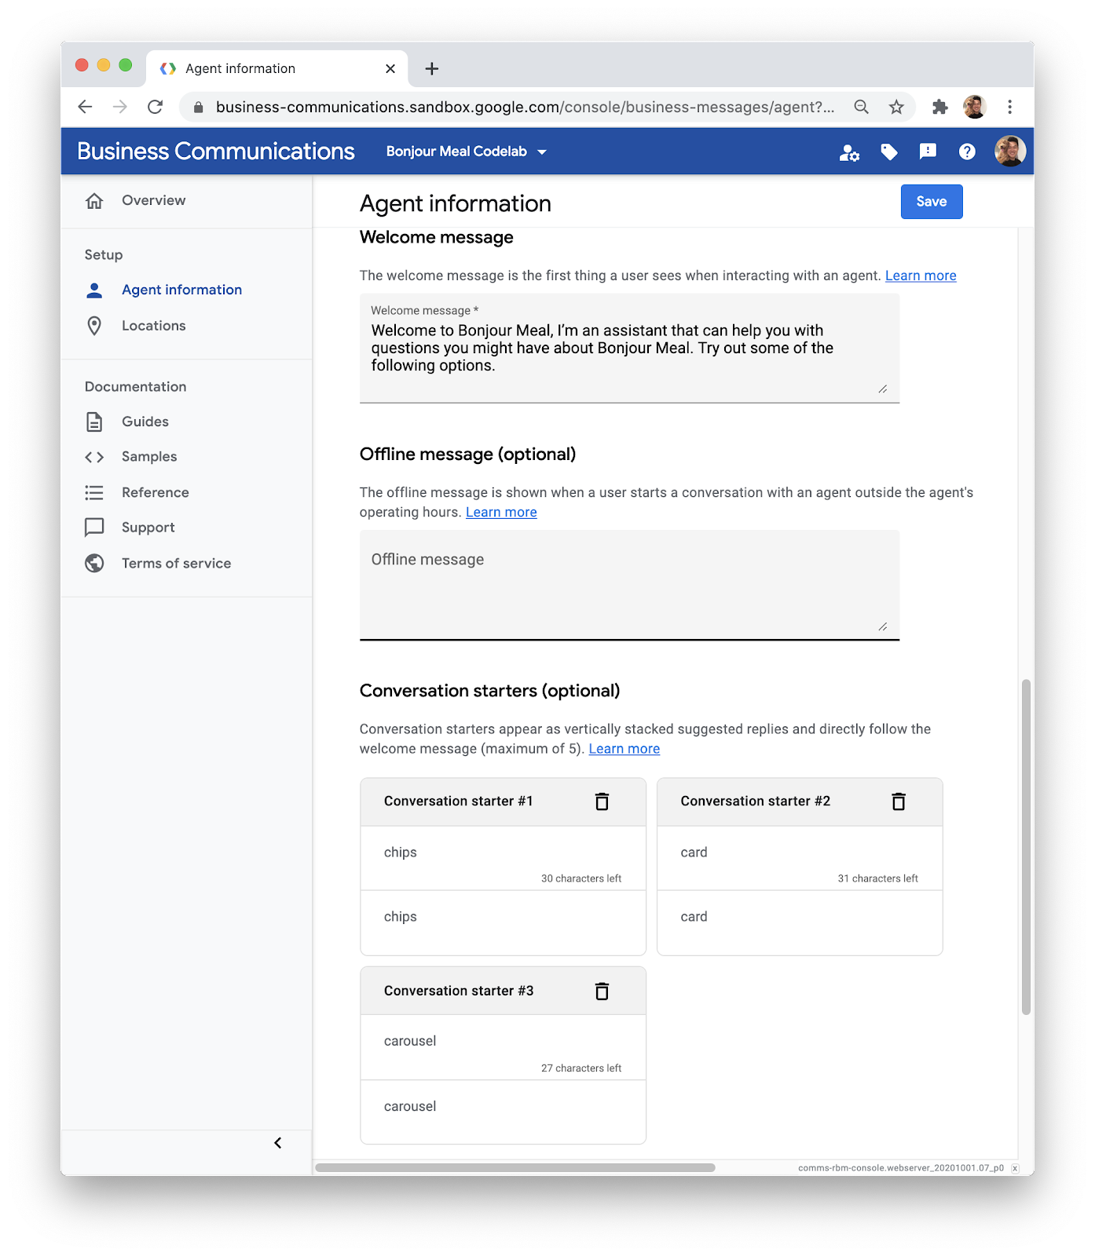The height and width of the screenshot is (1256, 1095).
Task: Click the Save button
Action: (931, 202)
